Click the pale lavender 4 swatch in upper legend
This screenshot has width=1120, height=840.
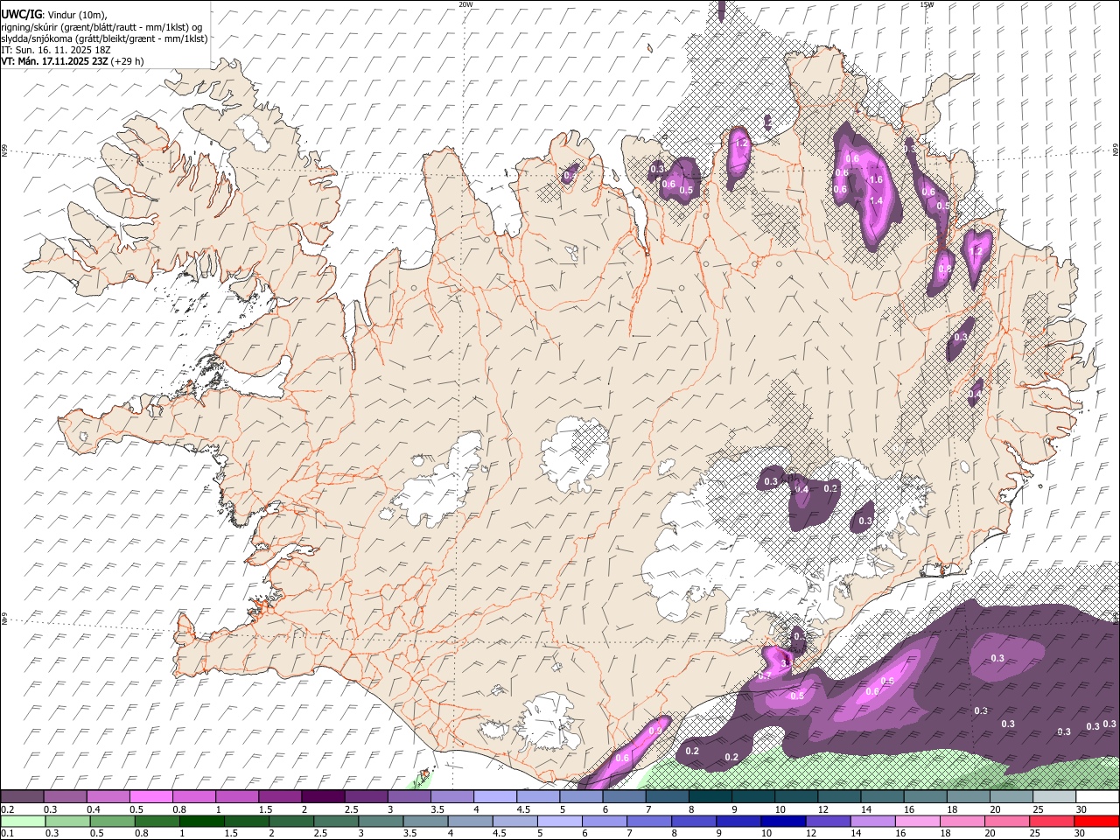(494, 795)
